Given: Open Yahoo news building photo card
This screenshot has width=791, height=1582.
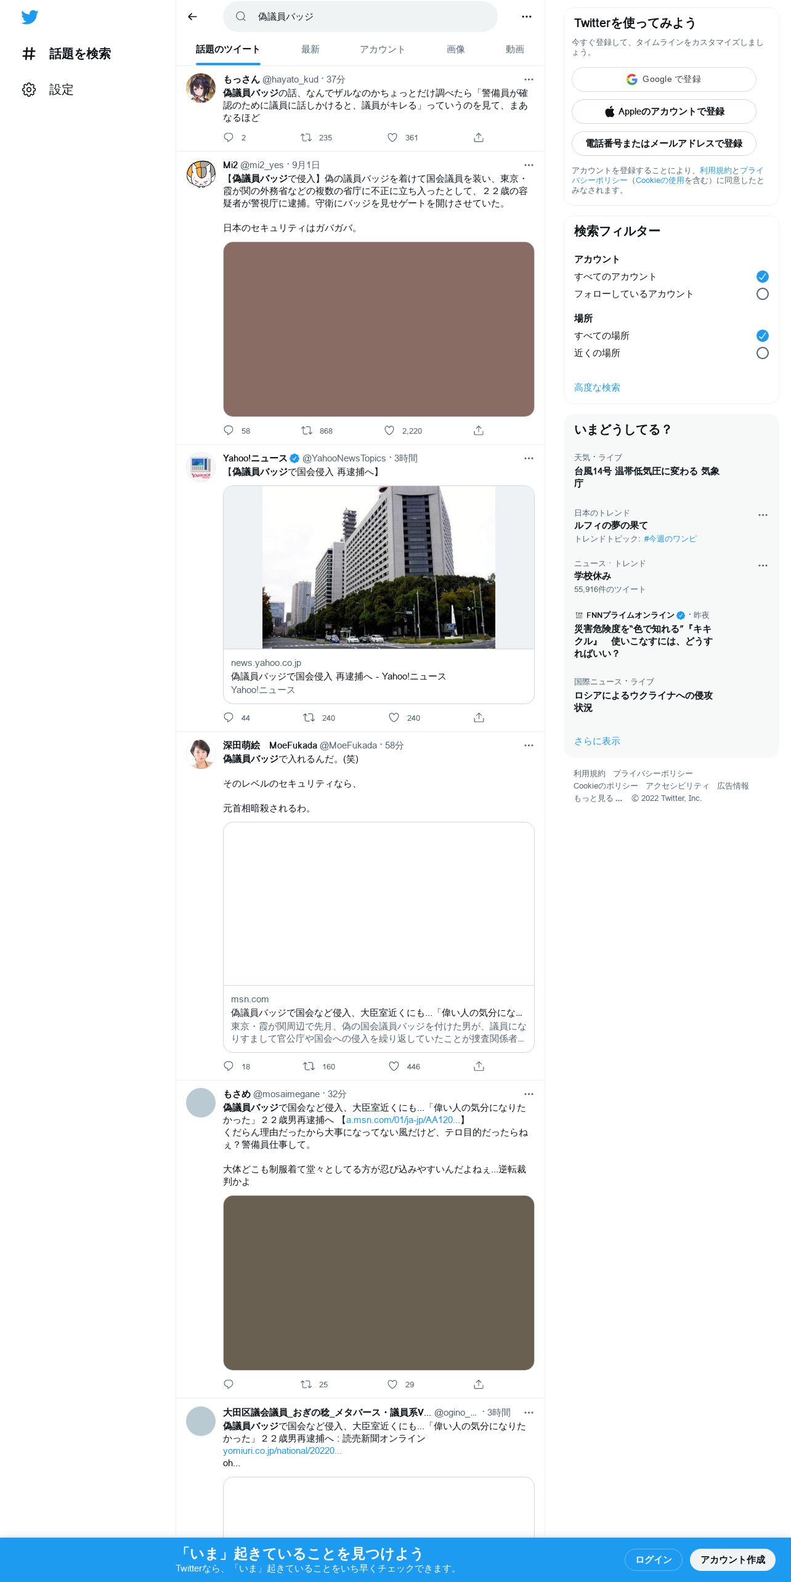Looking at the screenshot, I should [378, 594].
